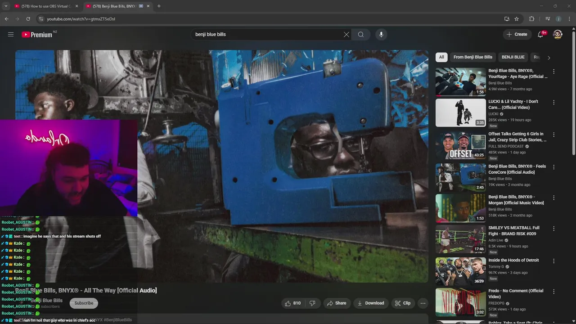Screen dimensions: 576x324
Task: Click the youtube.com address bar
Action: coord(270,19)
